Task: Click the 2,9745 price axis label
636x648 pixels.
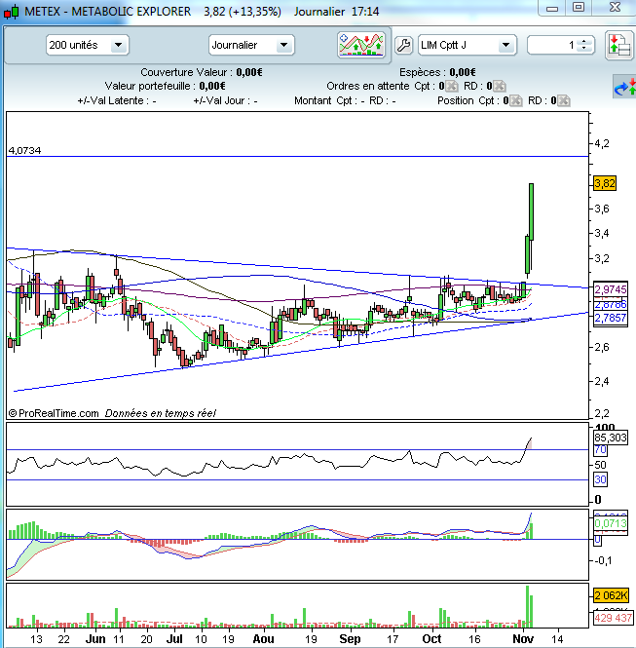Action: coord(611,289)
